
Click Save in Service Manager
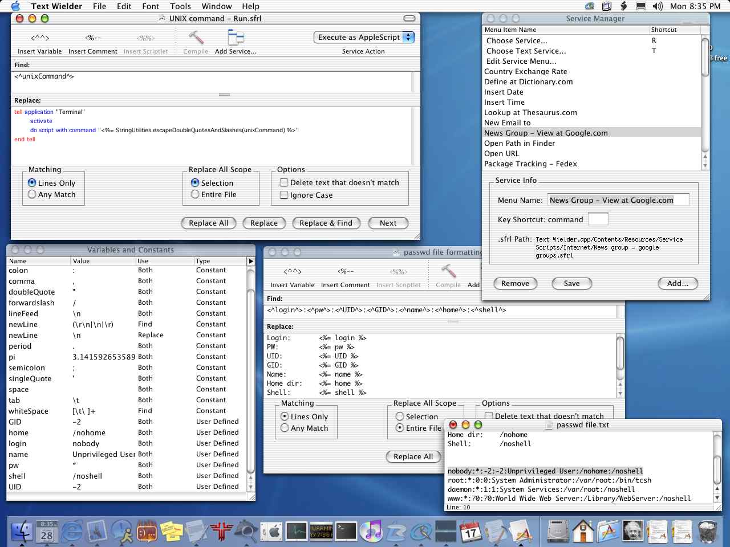(571, 283)
